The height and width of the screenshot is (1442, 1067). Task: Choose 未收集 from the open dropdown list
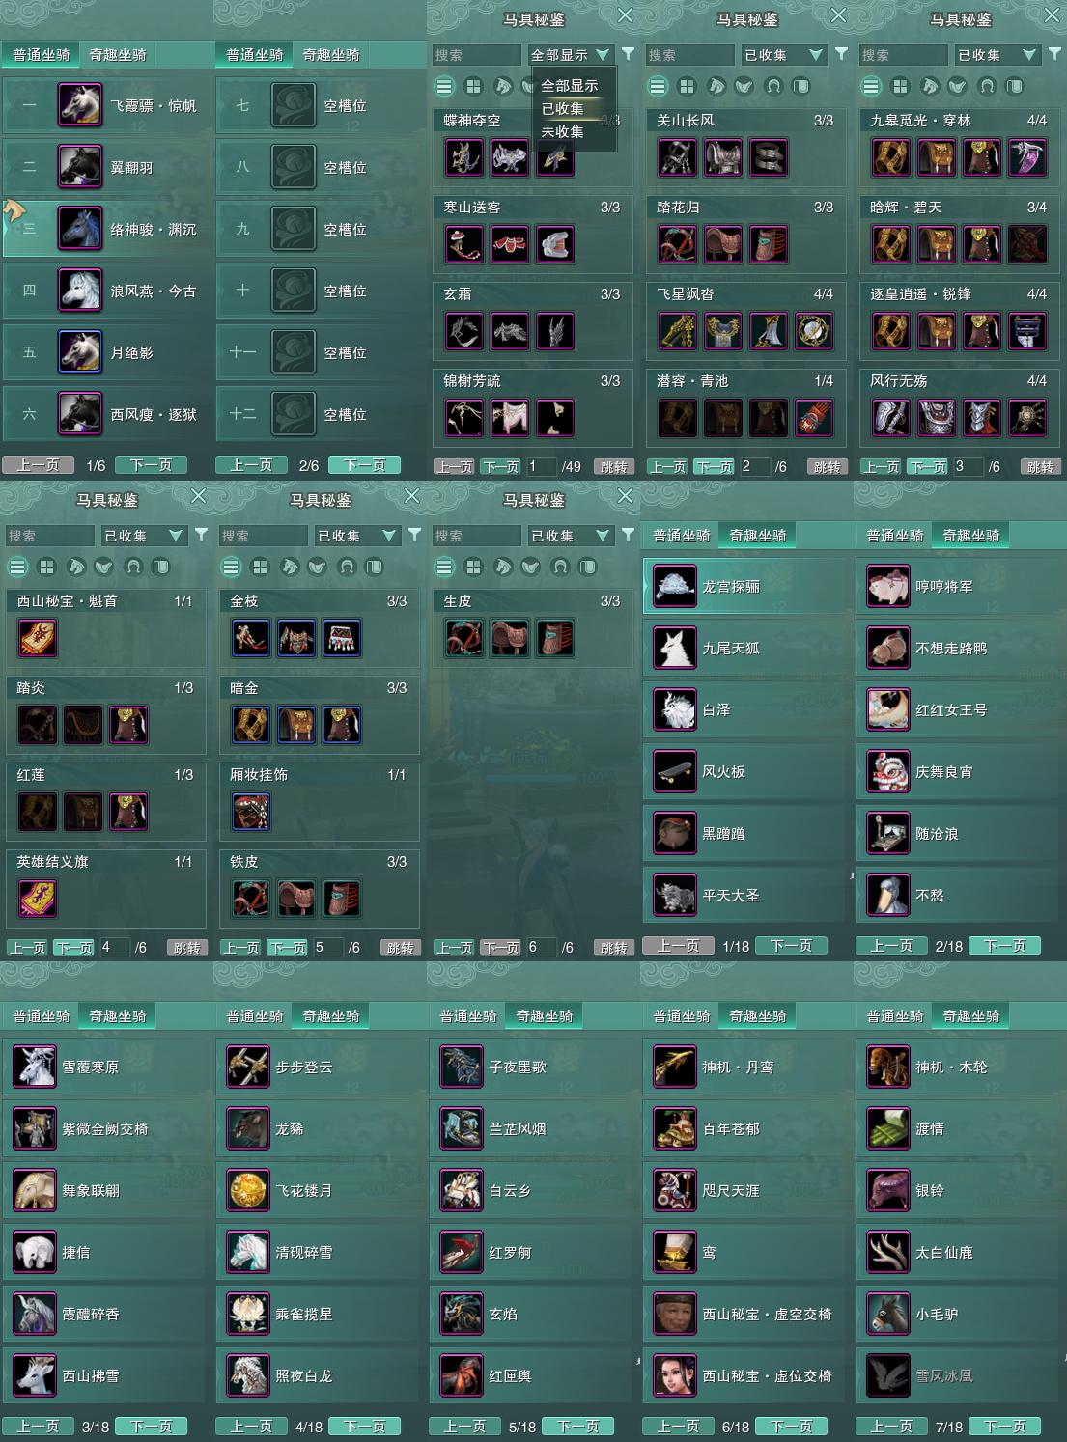[x=562, y=132]
